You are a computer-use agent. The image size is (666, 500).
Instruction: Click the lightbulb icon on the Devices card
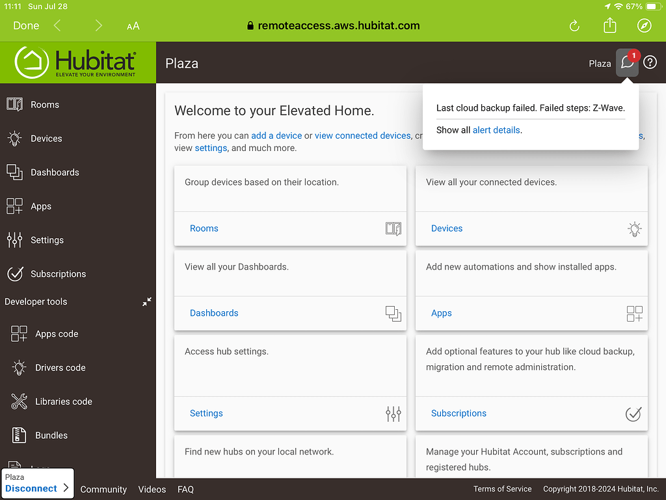pyautogui.click(x=634, y=229)
